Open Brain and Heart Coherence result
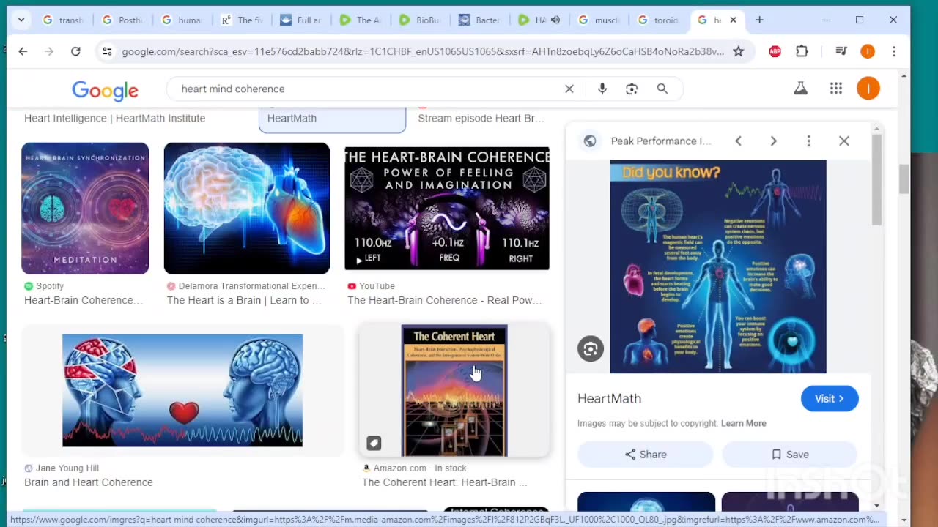The width and height of the screenshot is (938, 527). pyautogui.click(x=89, y=482)
